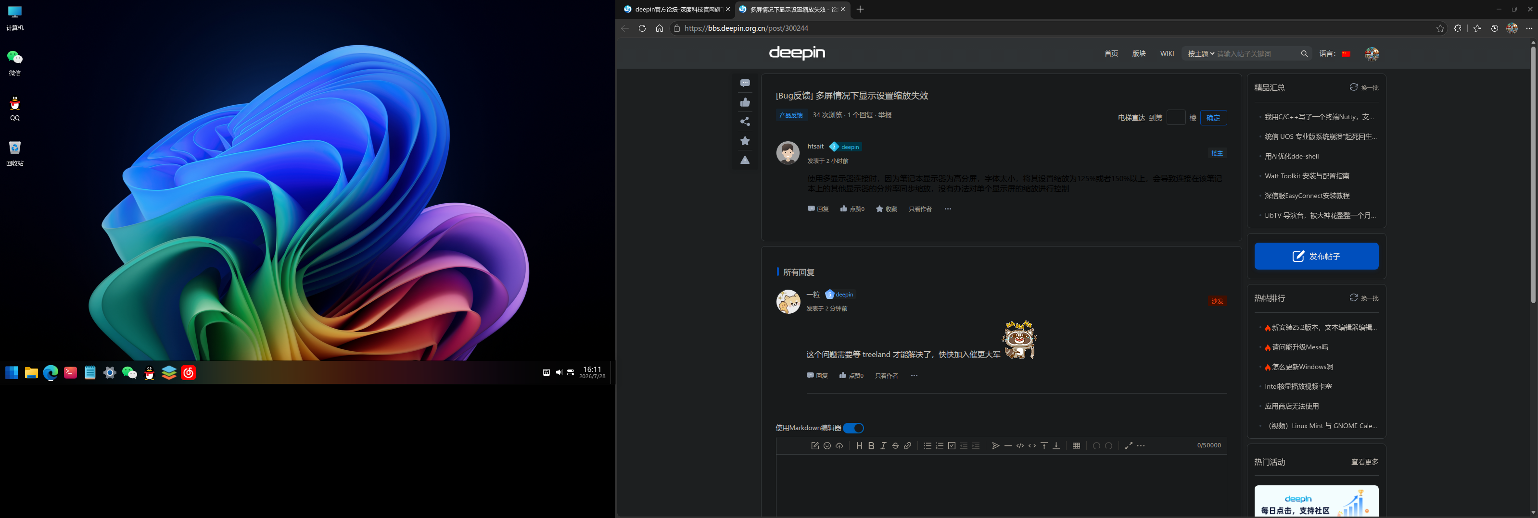This screenshot has height=518, width=1538.
Task: Turn off the Markdown editor switch
Action: (x=853, y=428)
